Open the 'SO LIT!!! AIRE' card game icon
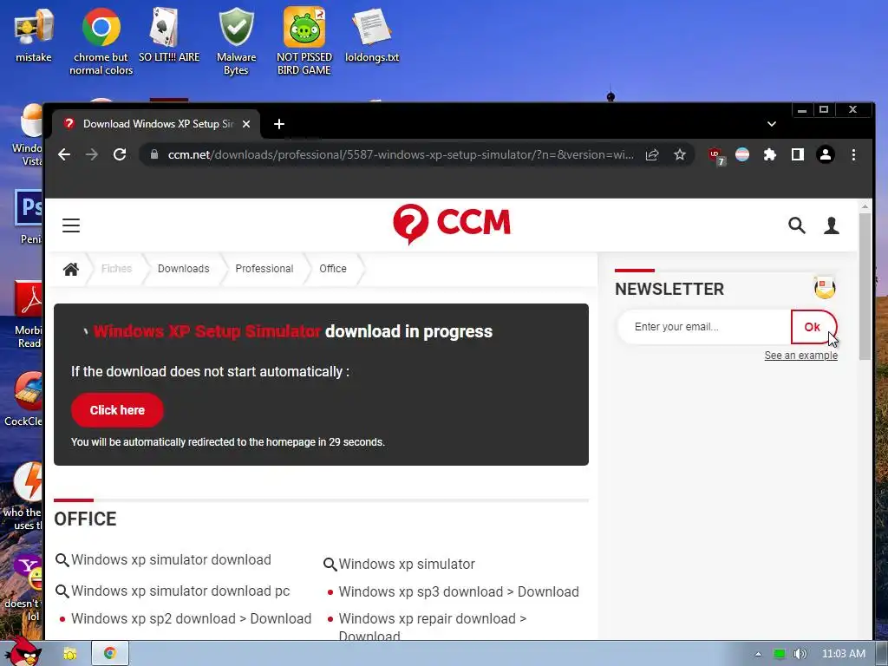Image resolution: width=888 pixels, height=666 pixels. coord(169,34)
